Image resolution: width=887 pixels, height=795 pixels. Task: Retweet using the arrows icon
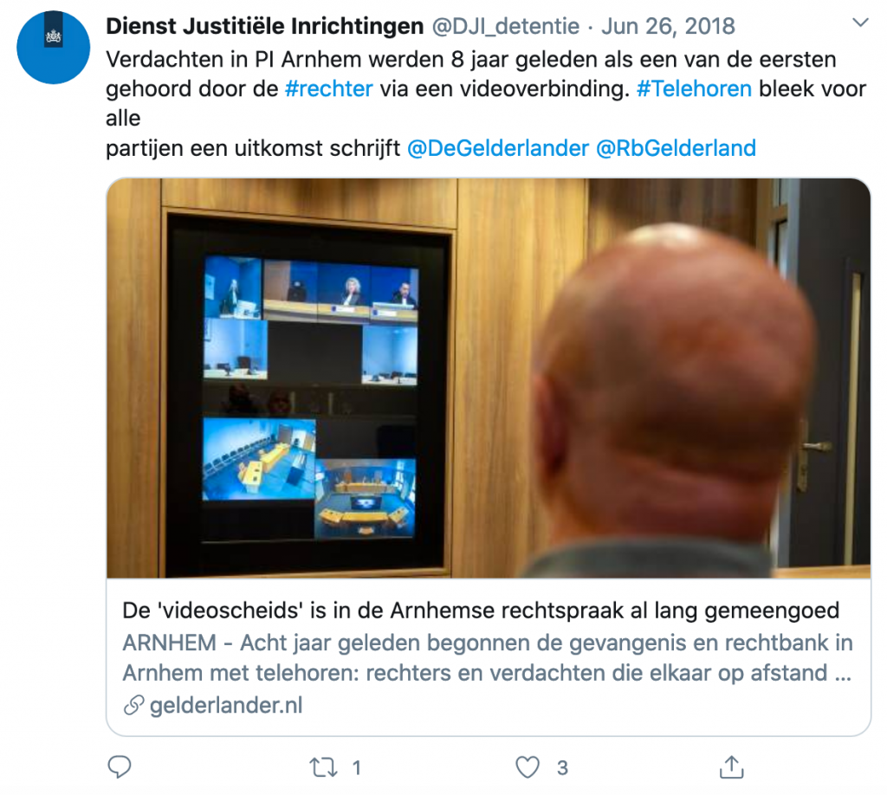324,767
